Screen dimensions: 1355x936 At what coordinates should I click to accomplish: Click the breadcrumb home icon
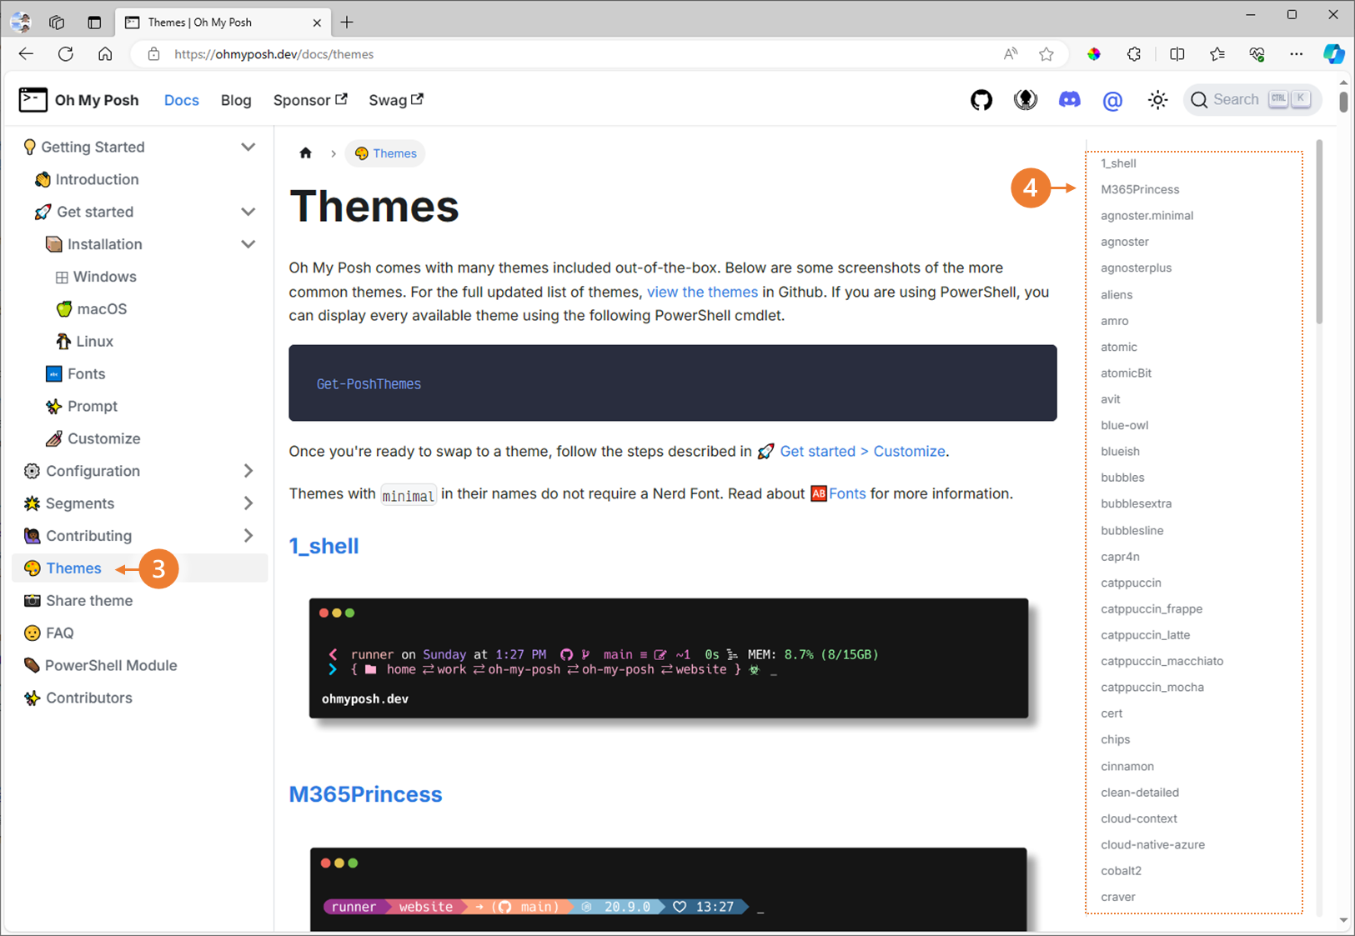pos(305,153)
